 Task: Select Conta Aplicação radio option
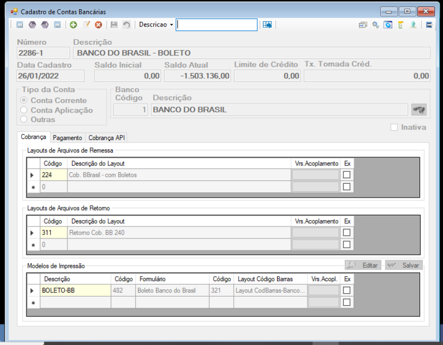[24, 110]
